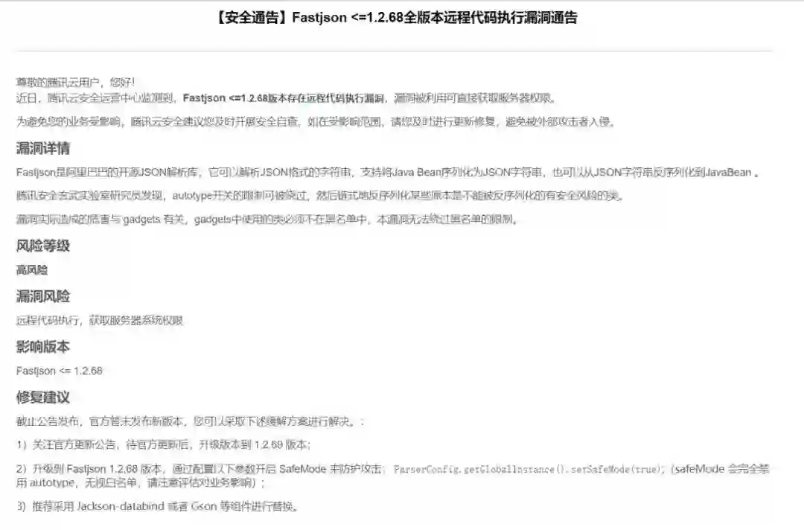Click the line starting with 截止公告发布
The height and width of the screenshot is (530, 804).
tap(191, 421)
